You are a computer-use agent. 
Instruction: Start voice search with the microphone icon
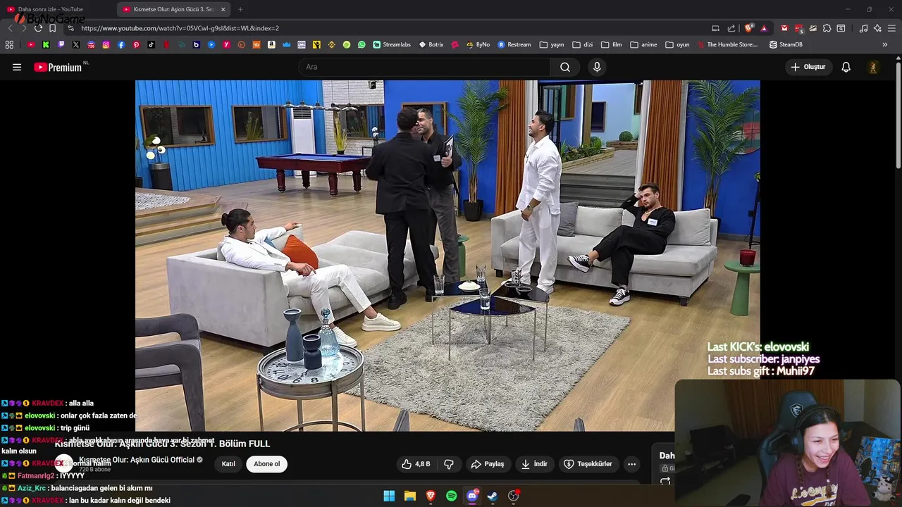597,67
